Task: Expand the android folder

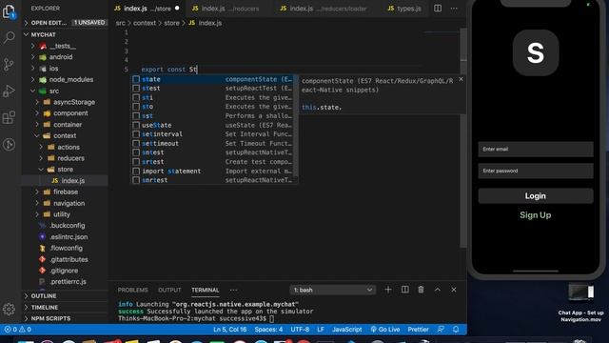Action: pyautogui.click(x=65, y=57)
